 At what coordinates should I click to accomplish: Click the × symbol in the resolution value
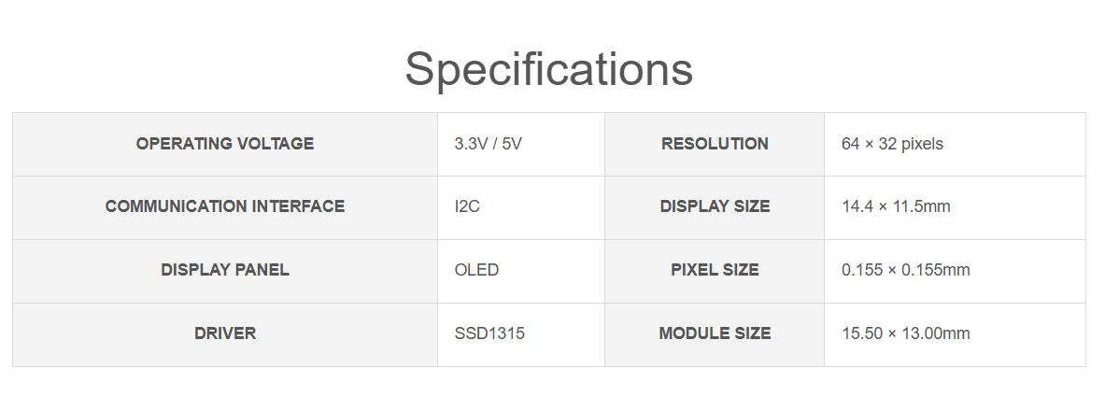click(x=870, y=144)
